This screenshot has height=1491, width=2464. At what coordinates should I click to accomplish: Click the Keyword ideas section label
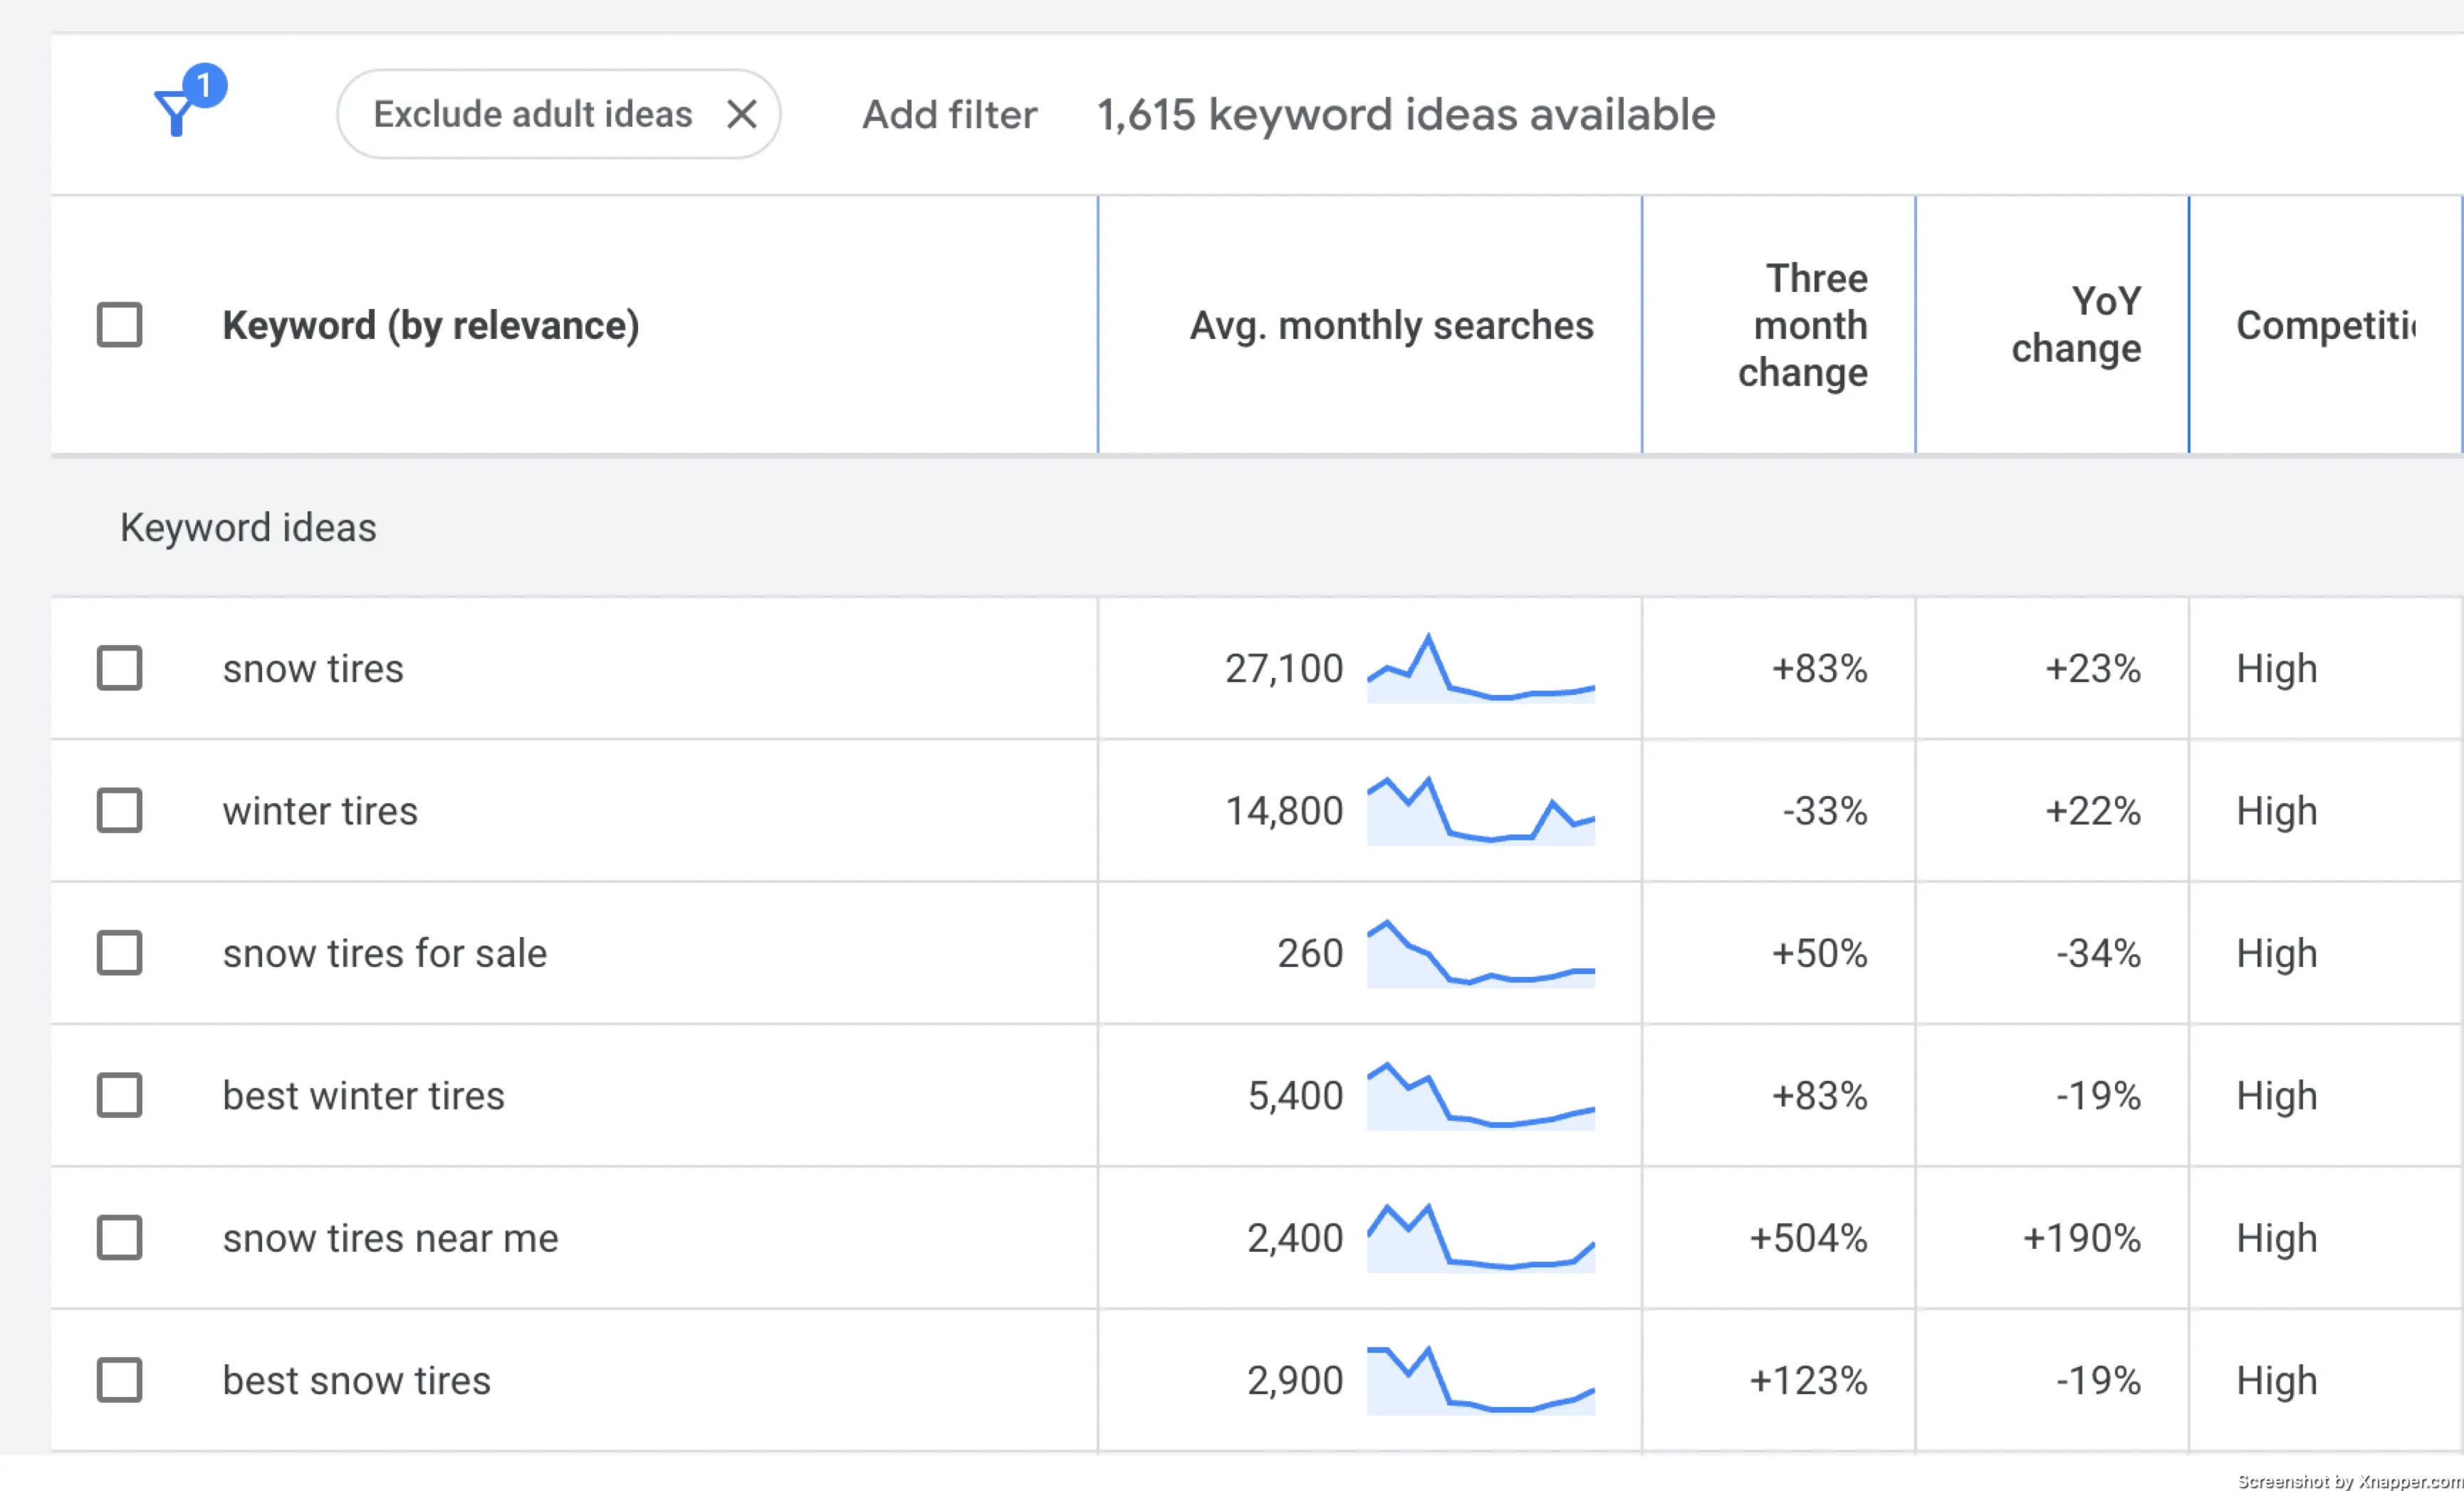click(248, 527)
